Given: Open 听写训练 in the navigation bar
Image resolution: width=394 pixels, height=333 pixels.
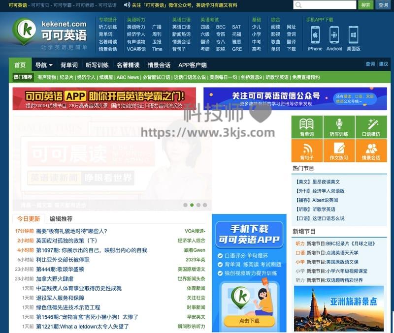Looking at the screenshot, I should (97, 65).
